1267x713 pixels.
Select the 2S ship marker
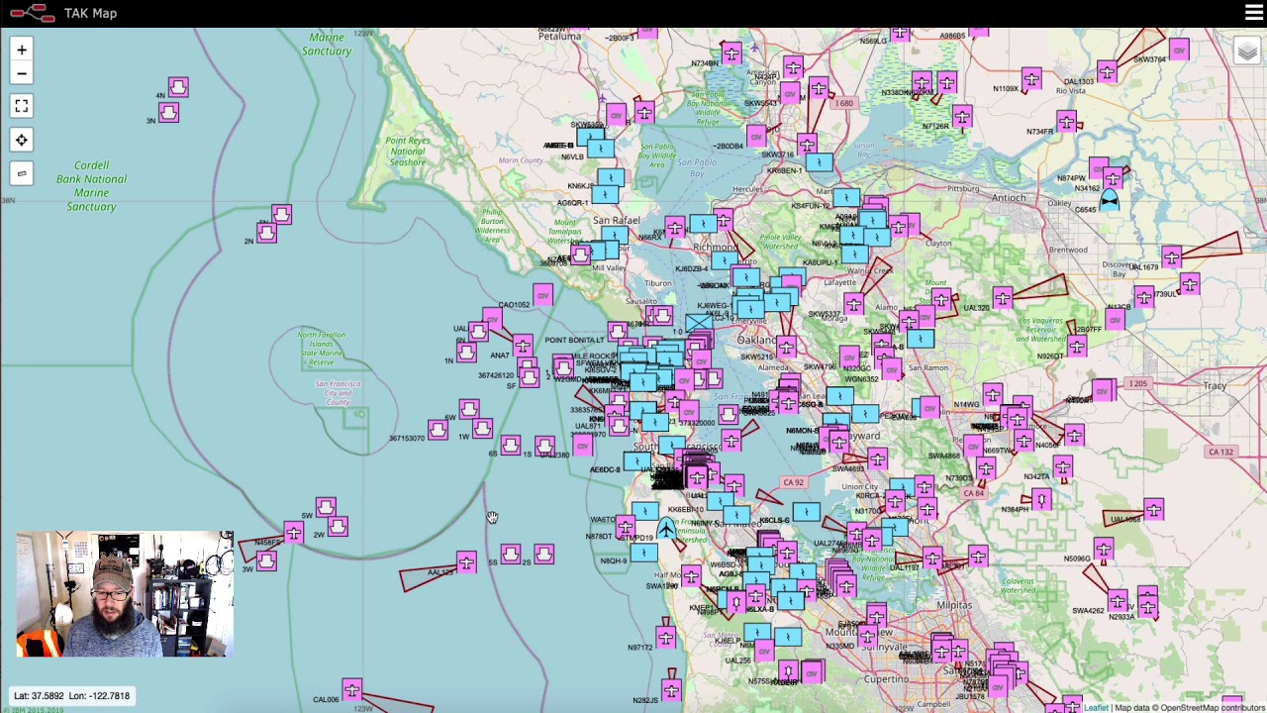coord(543,555)
